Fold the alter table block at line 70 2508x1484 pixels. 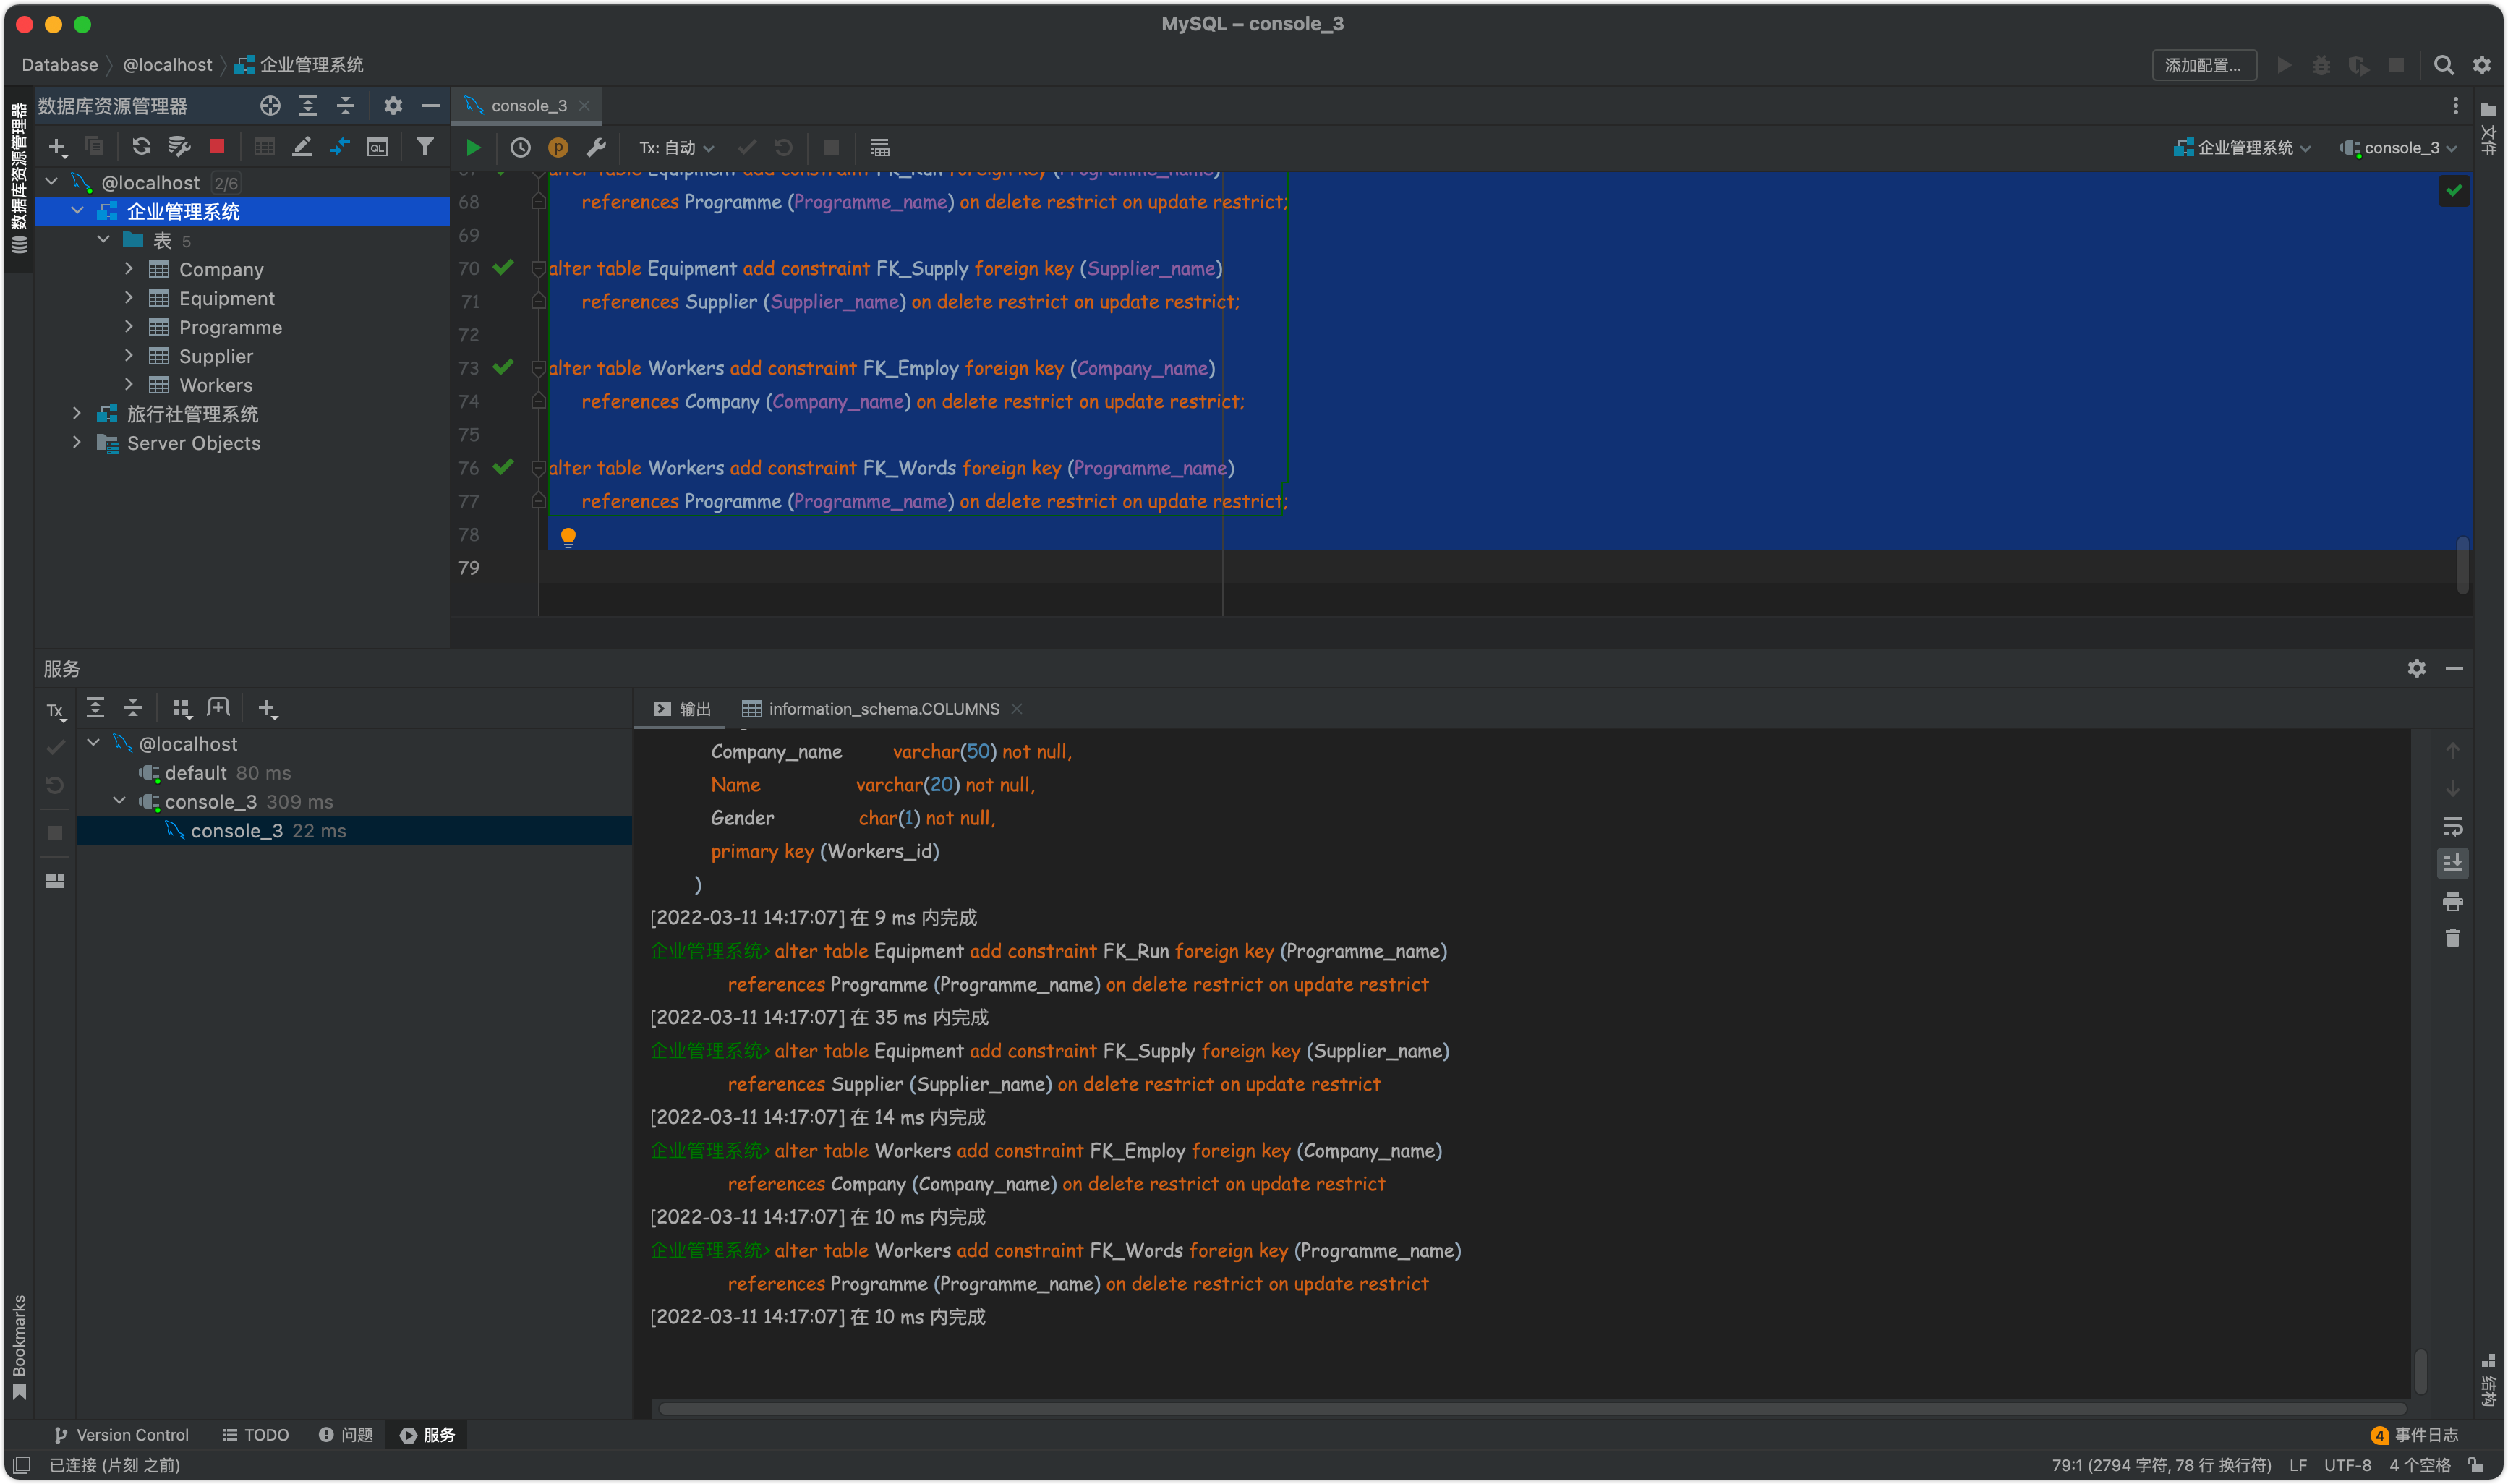click(538, 268)
